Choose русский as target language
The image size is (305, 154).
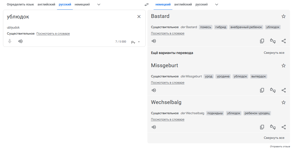pyautogui.click(x=201, y=4)
